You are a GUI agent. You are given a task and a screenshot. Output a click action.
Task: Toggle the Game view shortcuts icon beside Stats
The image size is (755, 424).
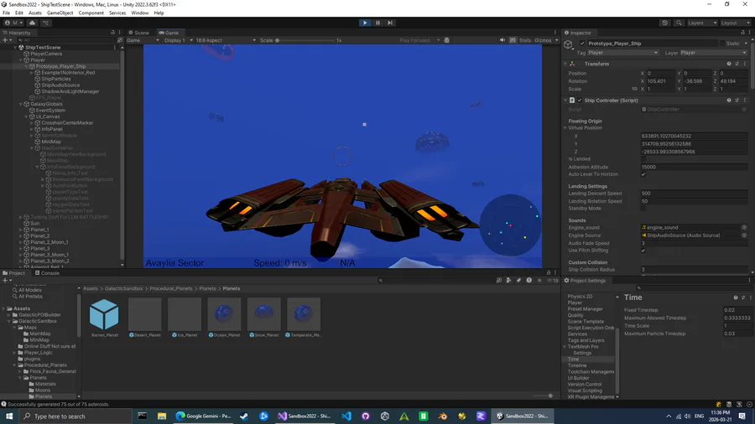coord(513,40)
